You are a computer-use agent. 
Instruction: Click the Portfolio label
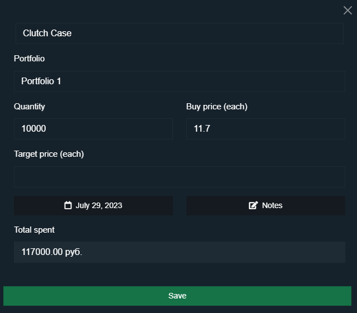[30, 59]
